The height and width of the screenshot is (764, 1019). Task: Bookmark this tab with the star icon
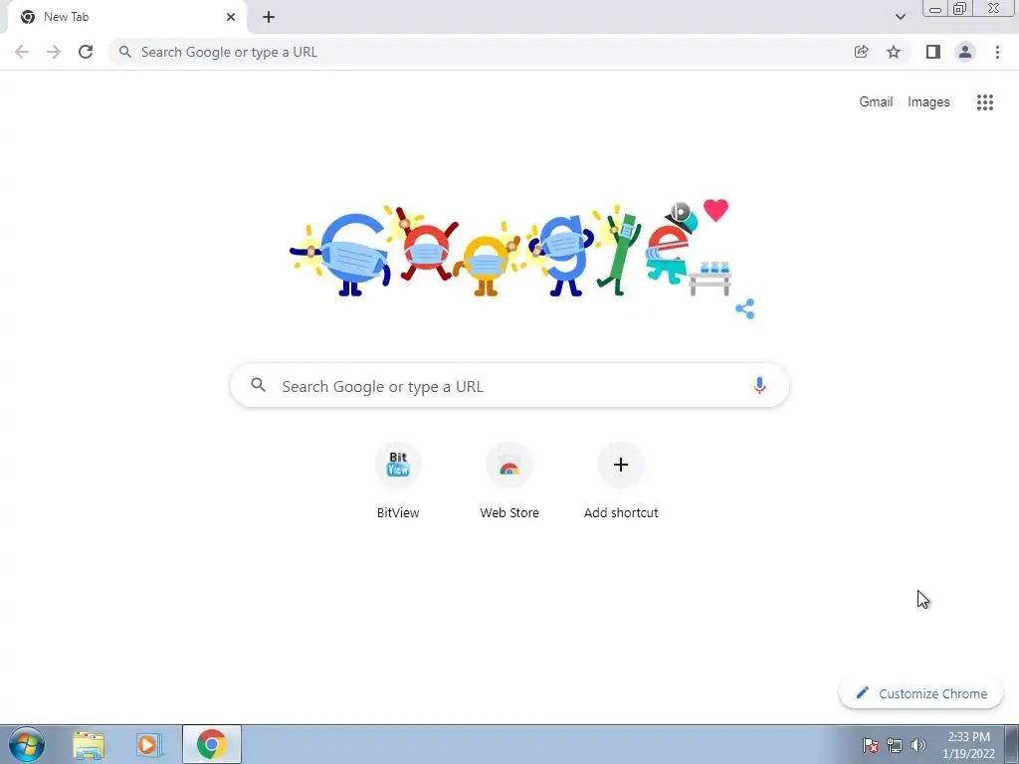pos(894,52)
